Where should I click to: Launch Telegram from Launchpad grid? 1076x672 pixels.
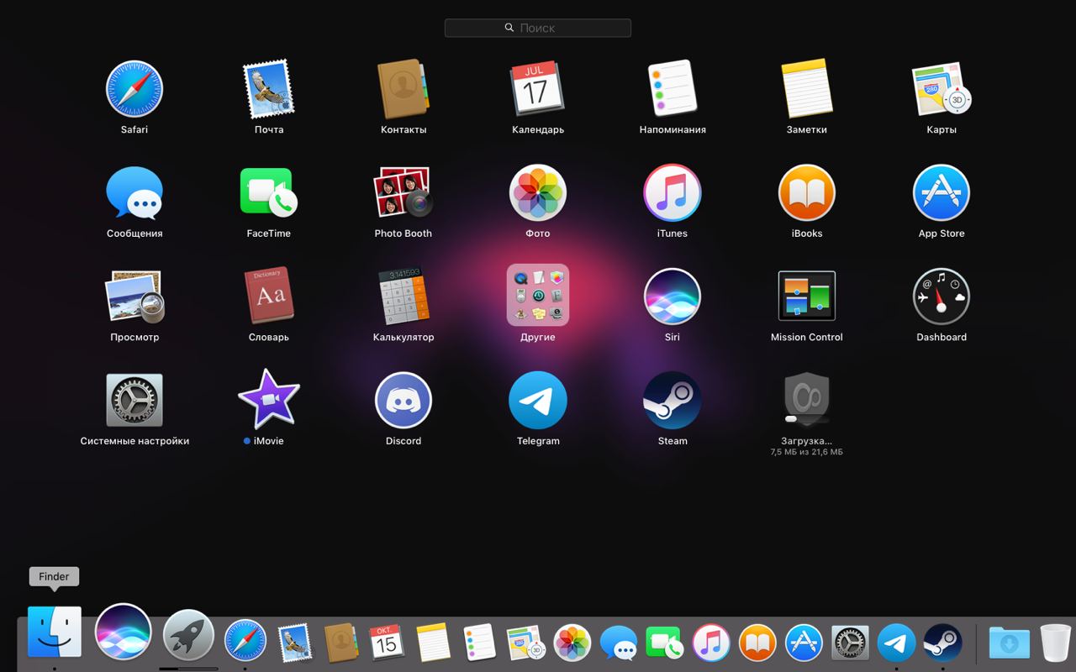point(538,400)
